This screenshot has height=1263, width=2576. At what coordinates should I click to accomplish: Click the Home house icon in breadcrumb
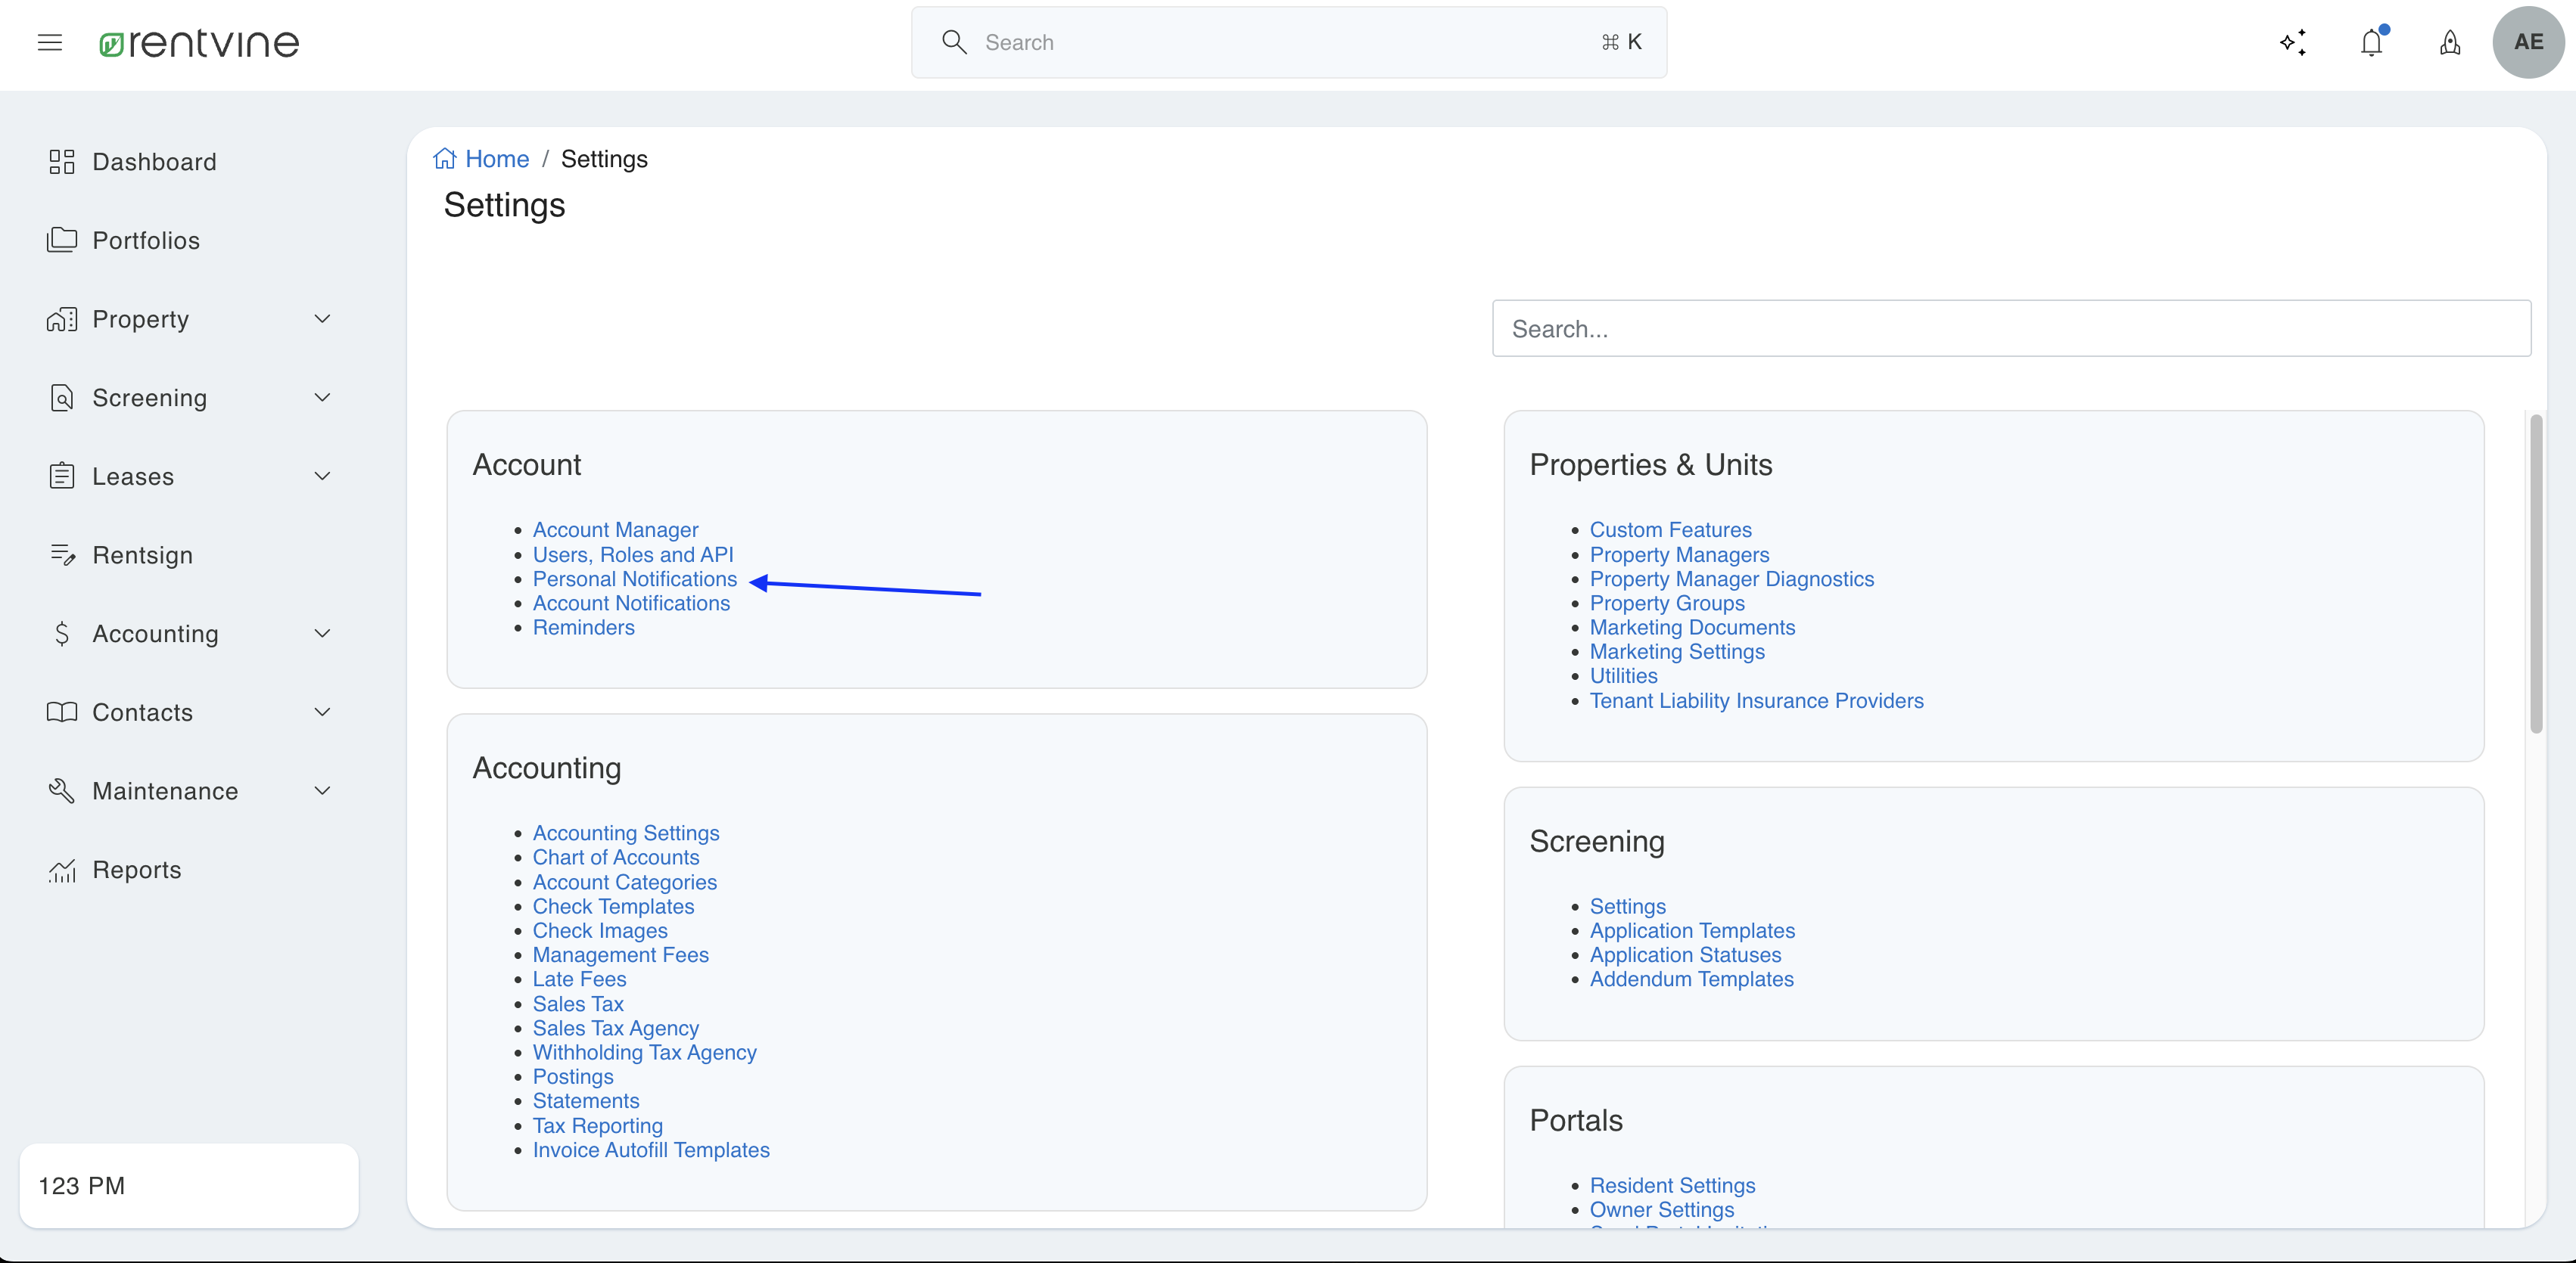[x=445, y=159]
